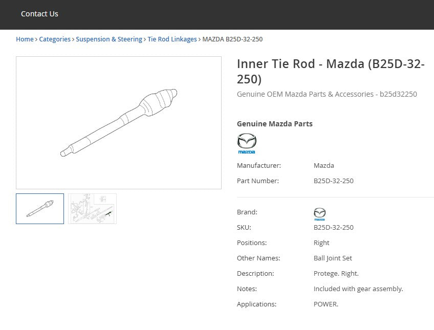The width and height of the screenshot is (434, 330).
Task: Go to the Home breadcrumb link
Action: click(x=25, y=39)
